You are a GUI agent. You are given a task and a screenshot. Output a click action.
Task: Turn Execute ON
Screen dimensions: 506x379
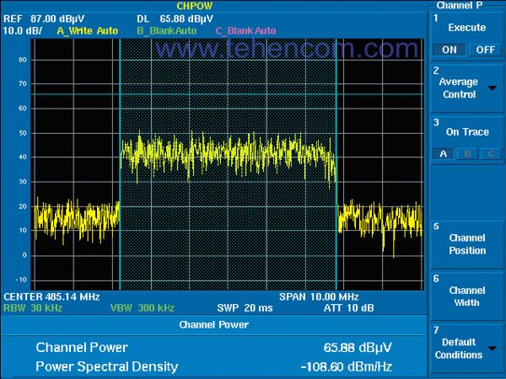tap(449, 50)
